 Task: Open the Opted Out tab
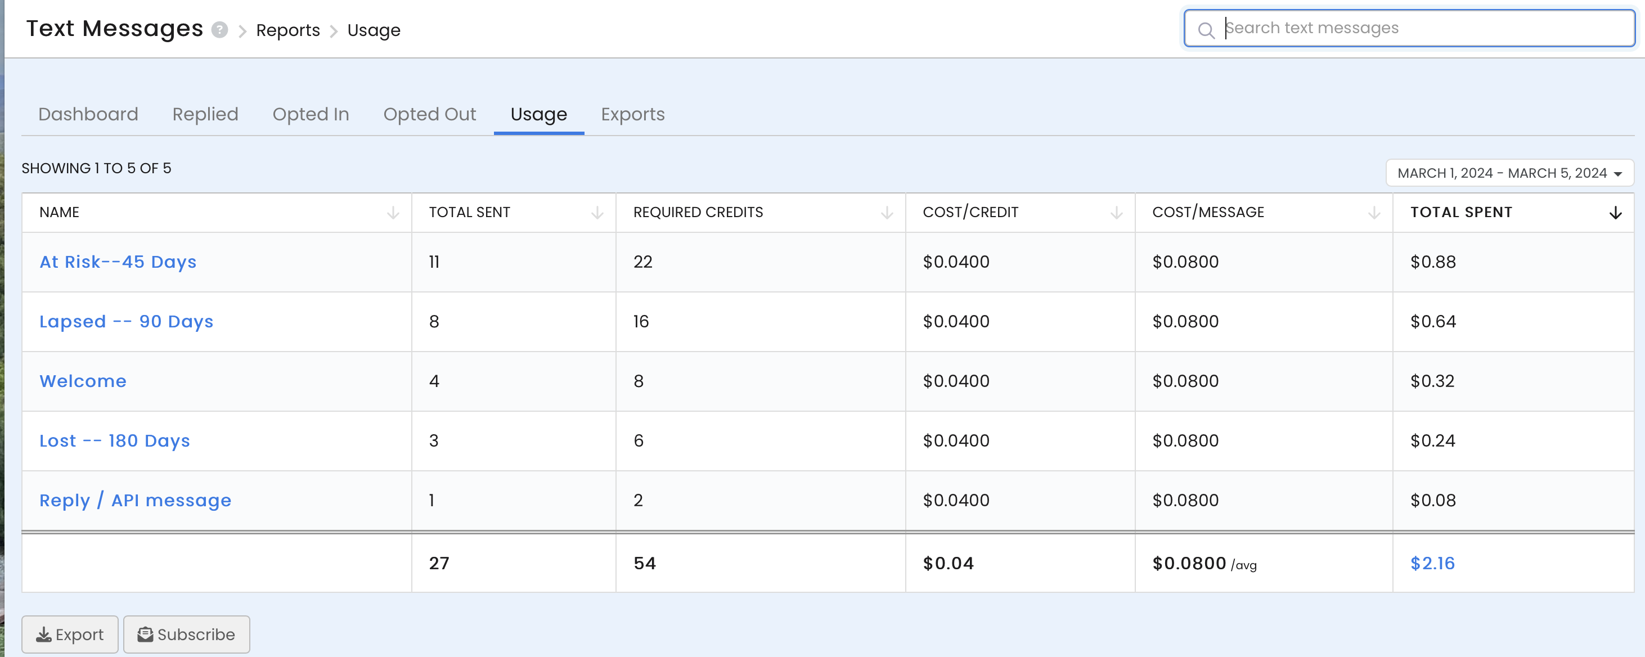click(x=429, y=114)
